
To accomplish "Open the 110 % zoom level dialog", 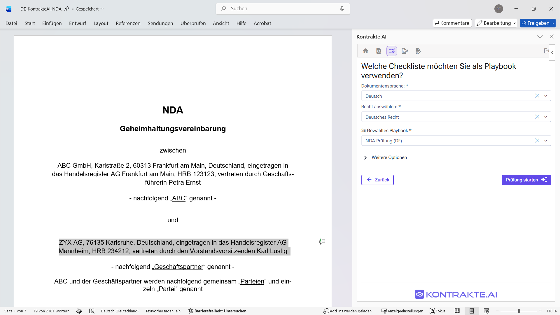I will [x=552, y=311].
